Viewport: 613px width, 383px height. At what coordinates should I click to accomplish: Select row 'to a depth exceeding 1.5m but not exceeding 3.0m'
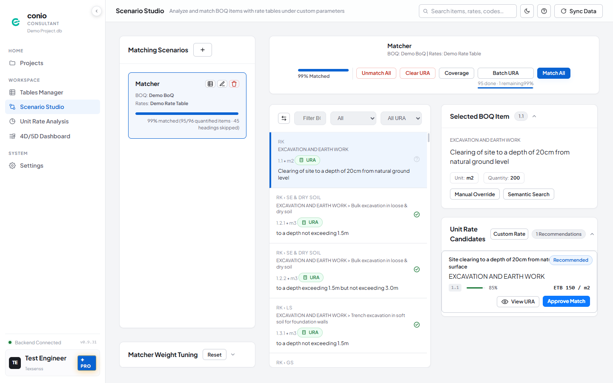click(348, 271)
